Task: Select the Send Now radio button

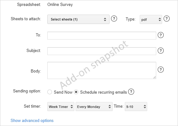Action: [x=49, y=92]
